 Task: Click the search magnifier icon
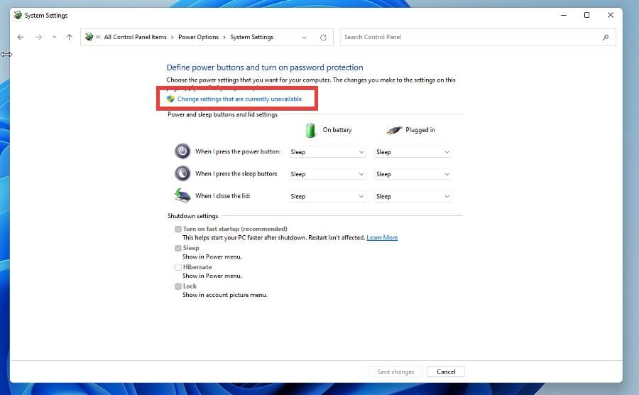(606, 38)
